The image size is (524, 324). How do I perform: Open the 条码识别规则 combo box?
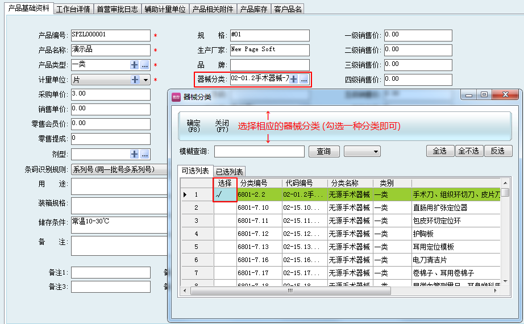(119, 169)
